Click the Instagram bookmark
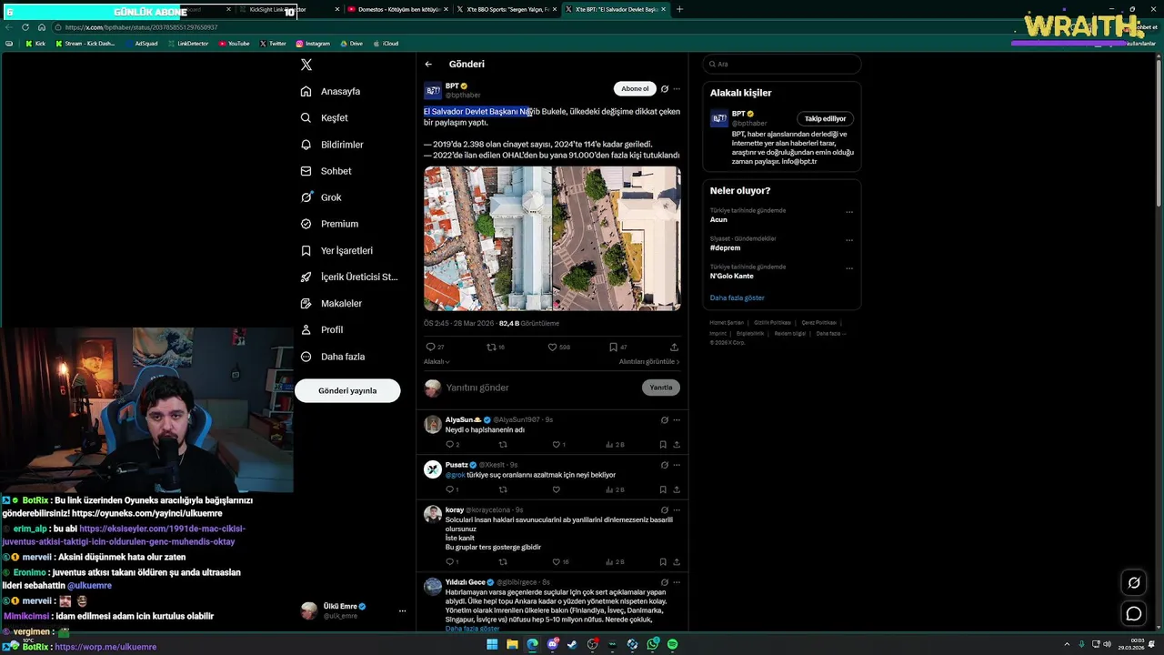This screenshot has width=1164, height=655. (x=313, y=44)
